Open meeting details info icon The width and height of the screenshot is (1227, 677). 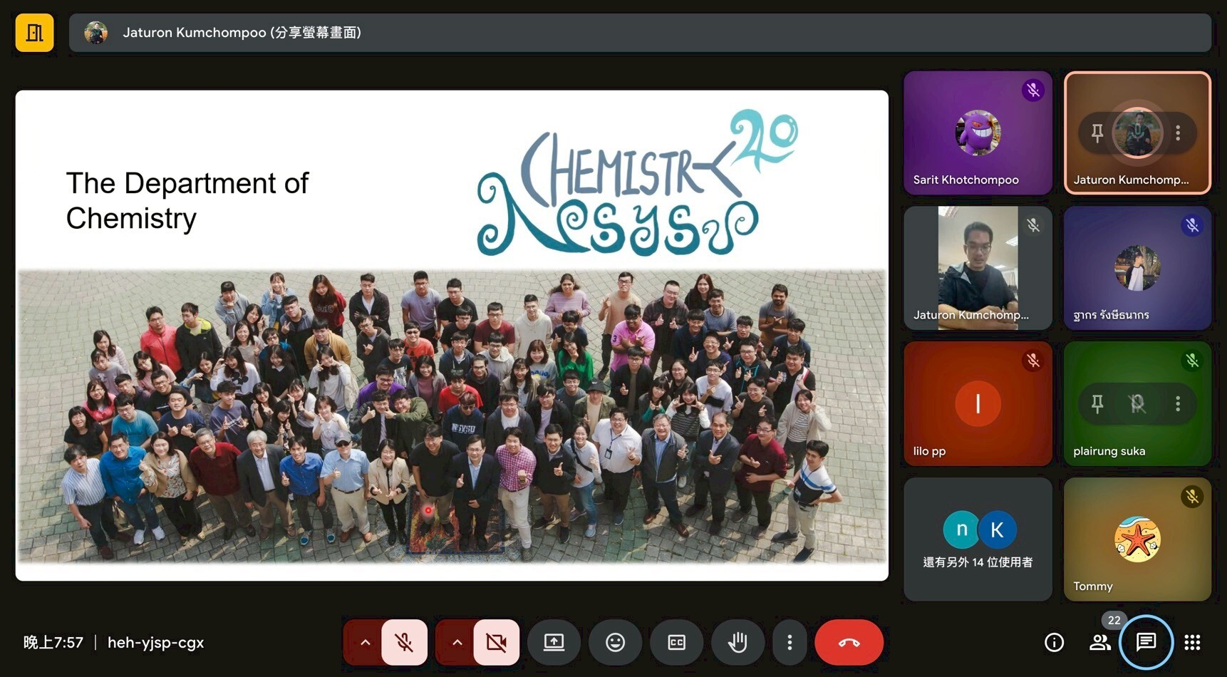pyautogui.click(x=1054, y=642)
